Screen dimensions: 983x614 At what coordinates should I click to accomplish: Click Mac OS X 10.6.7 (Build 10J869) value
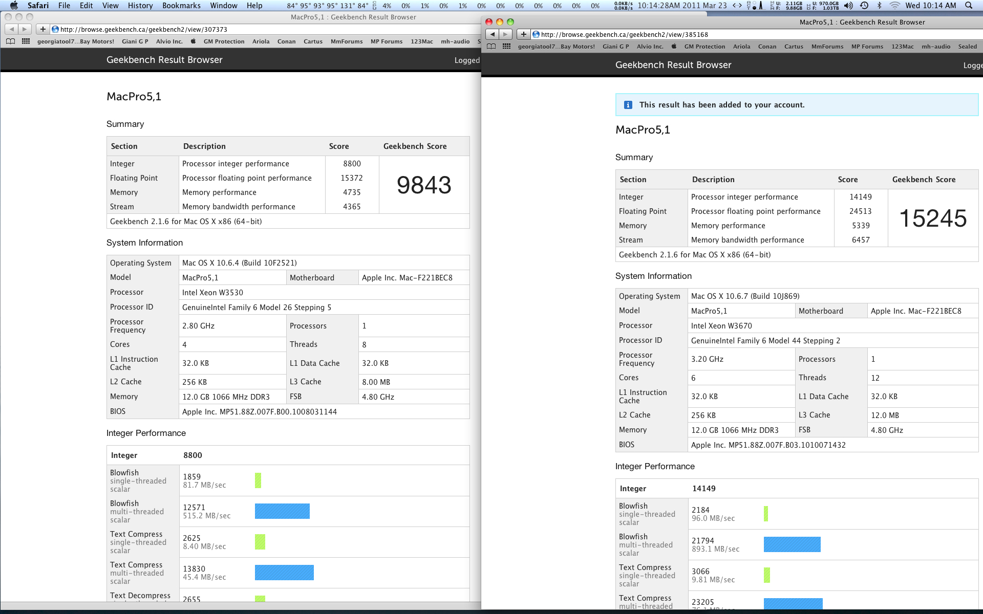click(745, 296)
